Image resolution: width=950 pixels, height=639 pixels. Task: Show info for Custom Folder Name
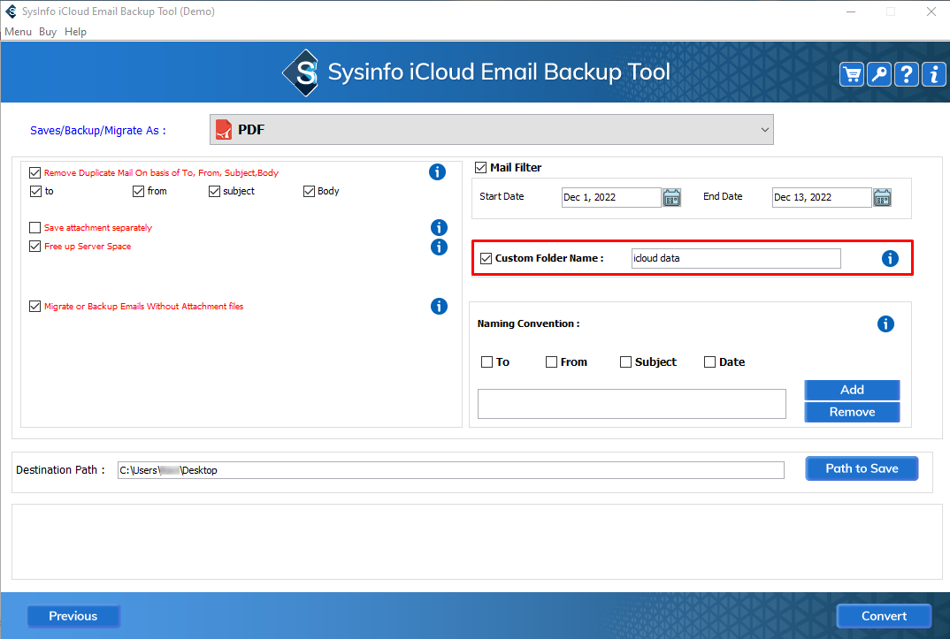[890, 258]
